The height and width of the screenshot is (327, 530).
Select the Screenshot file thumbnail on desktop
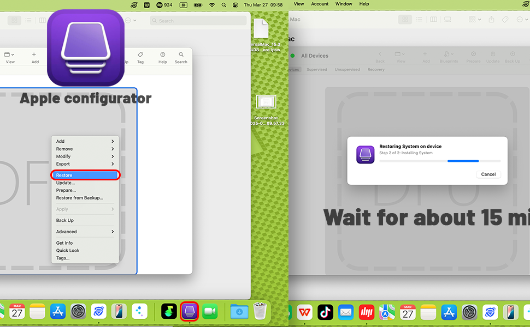[x=266, y=102]
